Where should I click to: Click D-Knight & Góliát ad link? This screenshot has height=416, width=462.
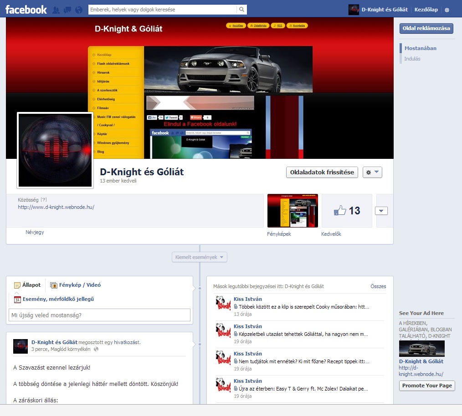tap(421, 361)
